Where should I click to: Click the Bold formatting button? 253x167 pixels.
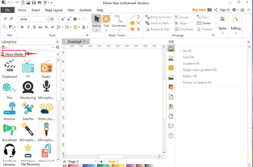[22, 27]
